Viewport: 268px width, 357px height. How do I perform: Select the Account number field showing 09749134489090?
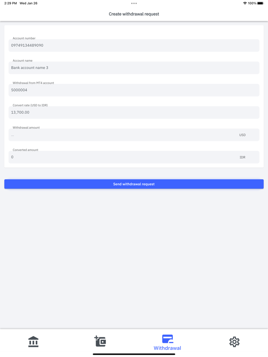(134, 45)
